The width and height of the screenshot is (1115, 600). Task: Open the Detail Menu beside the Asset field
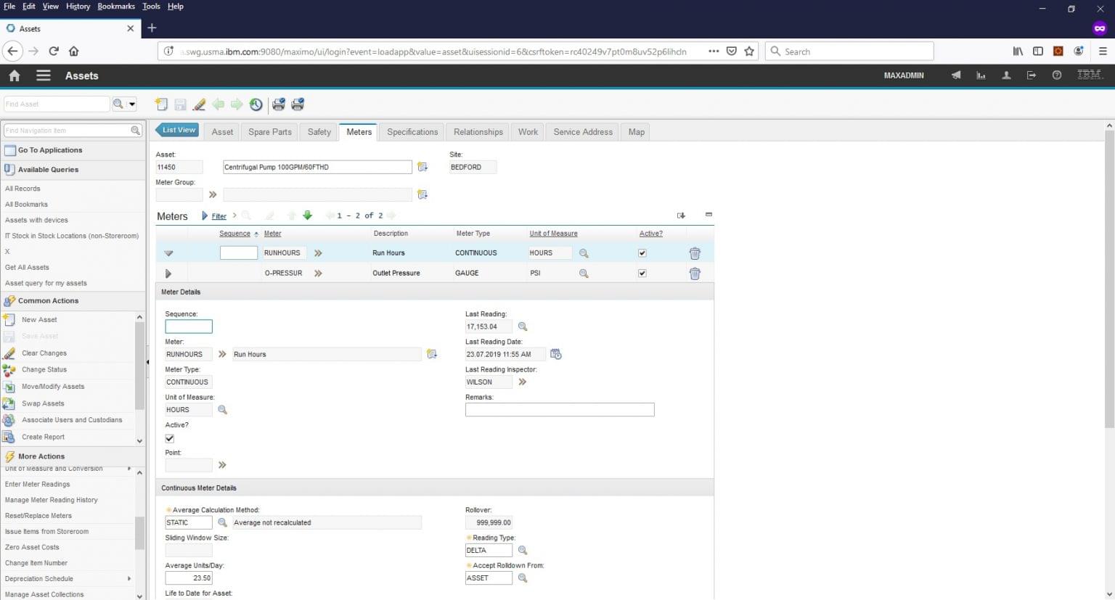pos(423,167)
